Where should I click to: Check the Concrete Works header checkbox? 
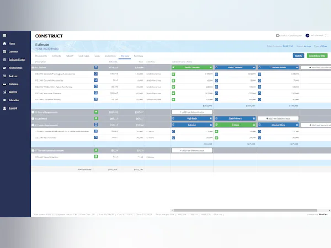point(259,67)
